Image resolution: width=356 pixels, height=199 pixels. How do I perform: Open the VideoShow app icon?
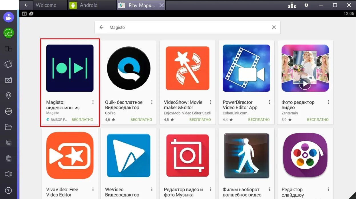point(188,68)
